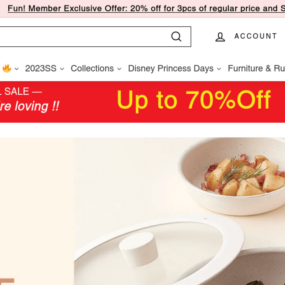Expand the Collections dropdown chevron
Image resolution: width=285 pixels, height=285 pixels.
coord(119,69)
